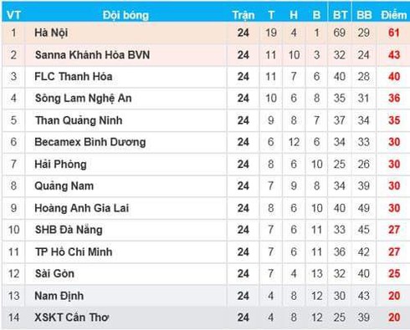Click Becamex Bình Dương team name
The width and height of the screenshot is (410, 330).
click(x=90, y=142)
